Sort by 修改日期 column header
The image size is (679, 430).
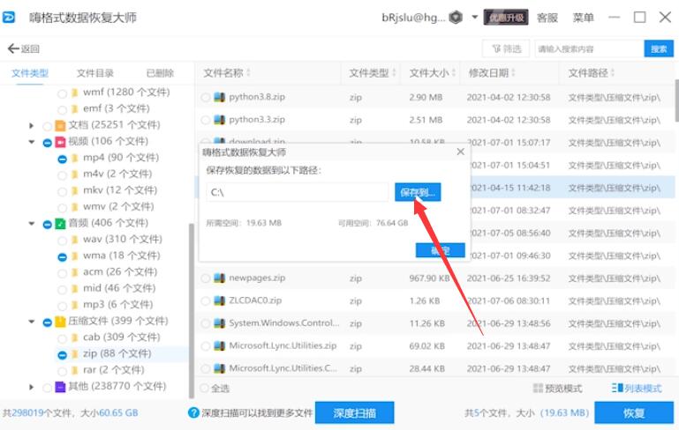(492, 72)
